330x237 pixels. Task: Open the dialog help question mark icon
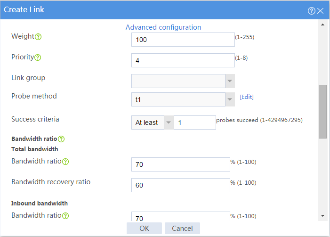[312, 11]
